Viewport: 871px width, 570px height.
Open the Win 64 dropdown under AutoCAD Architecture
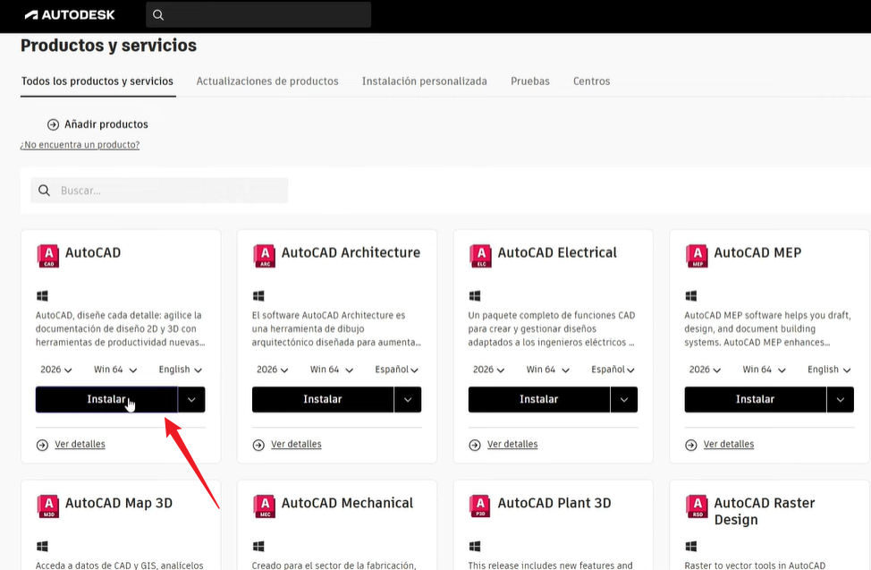(331, 369)
